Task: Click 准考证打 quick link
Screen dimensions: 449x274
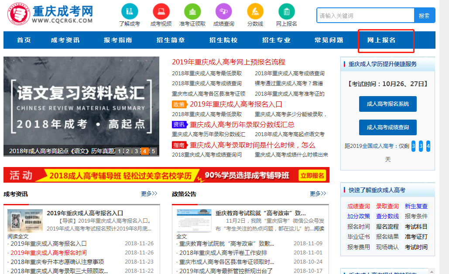Action: point(416,237)
